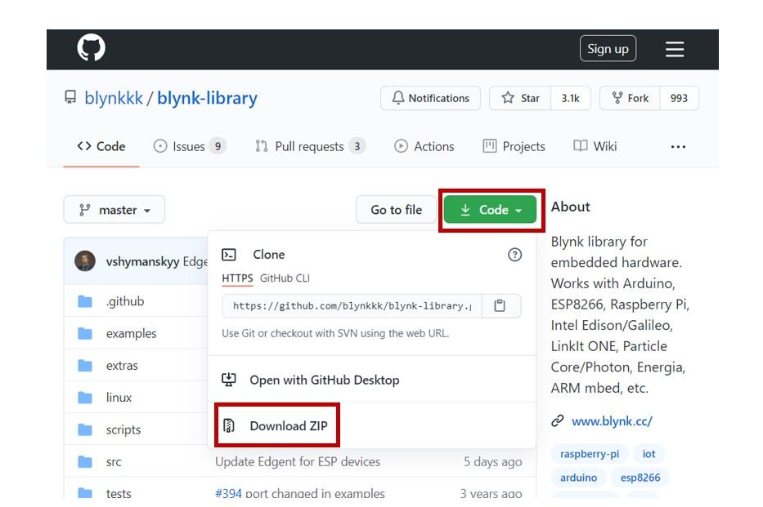This screenshot has height=507, width=763.
Task: Click the GitHub Octocat logo
Action: click(x=91, y=47)
